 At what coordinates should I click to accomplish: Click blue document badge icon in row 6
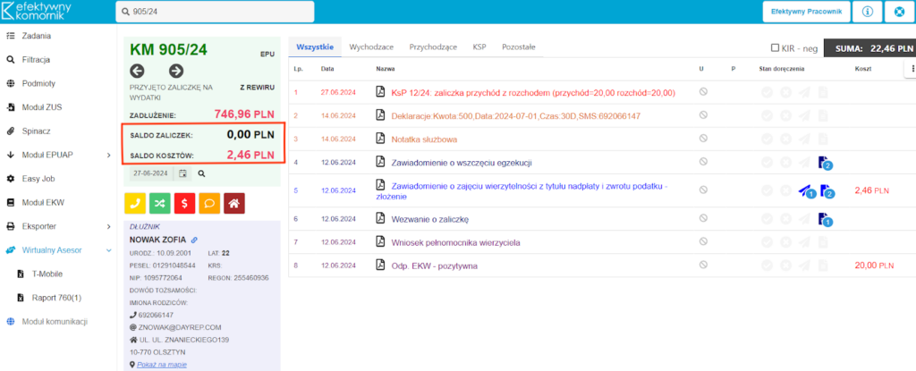[825, 220]
